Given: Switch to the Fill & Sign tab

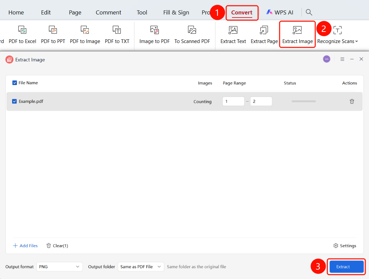Looking at the screenshot, I should 176,12.
